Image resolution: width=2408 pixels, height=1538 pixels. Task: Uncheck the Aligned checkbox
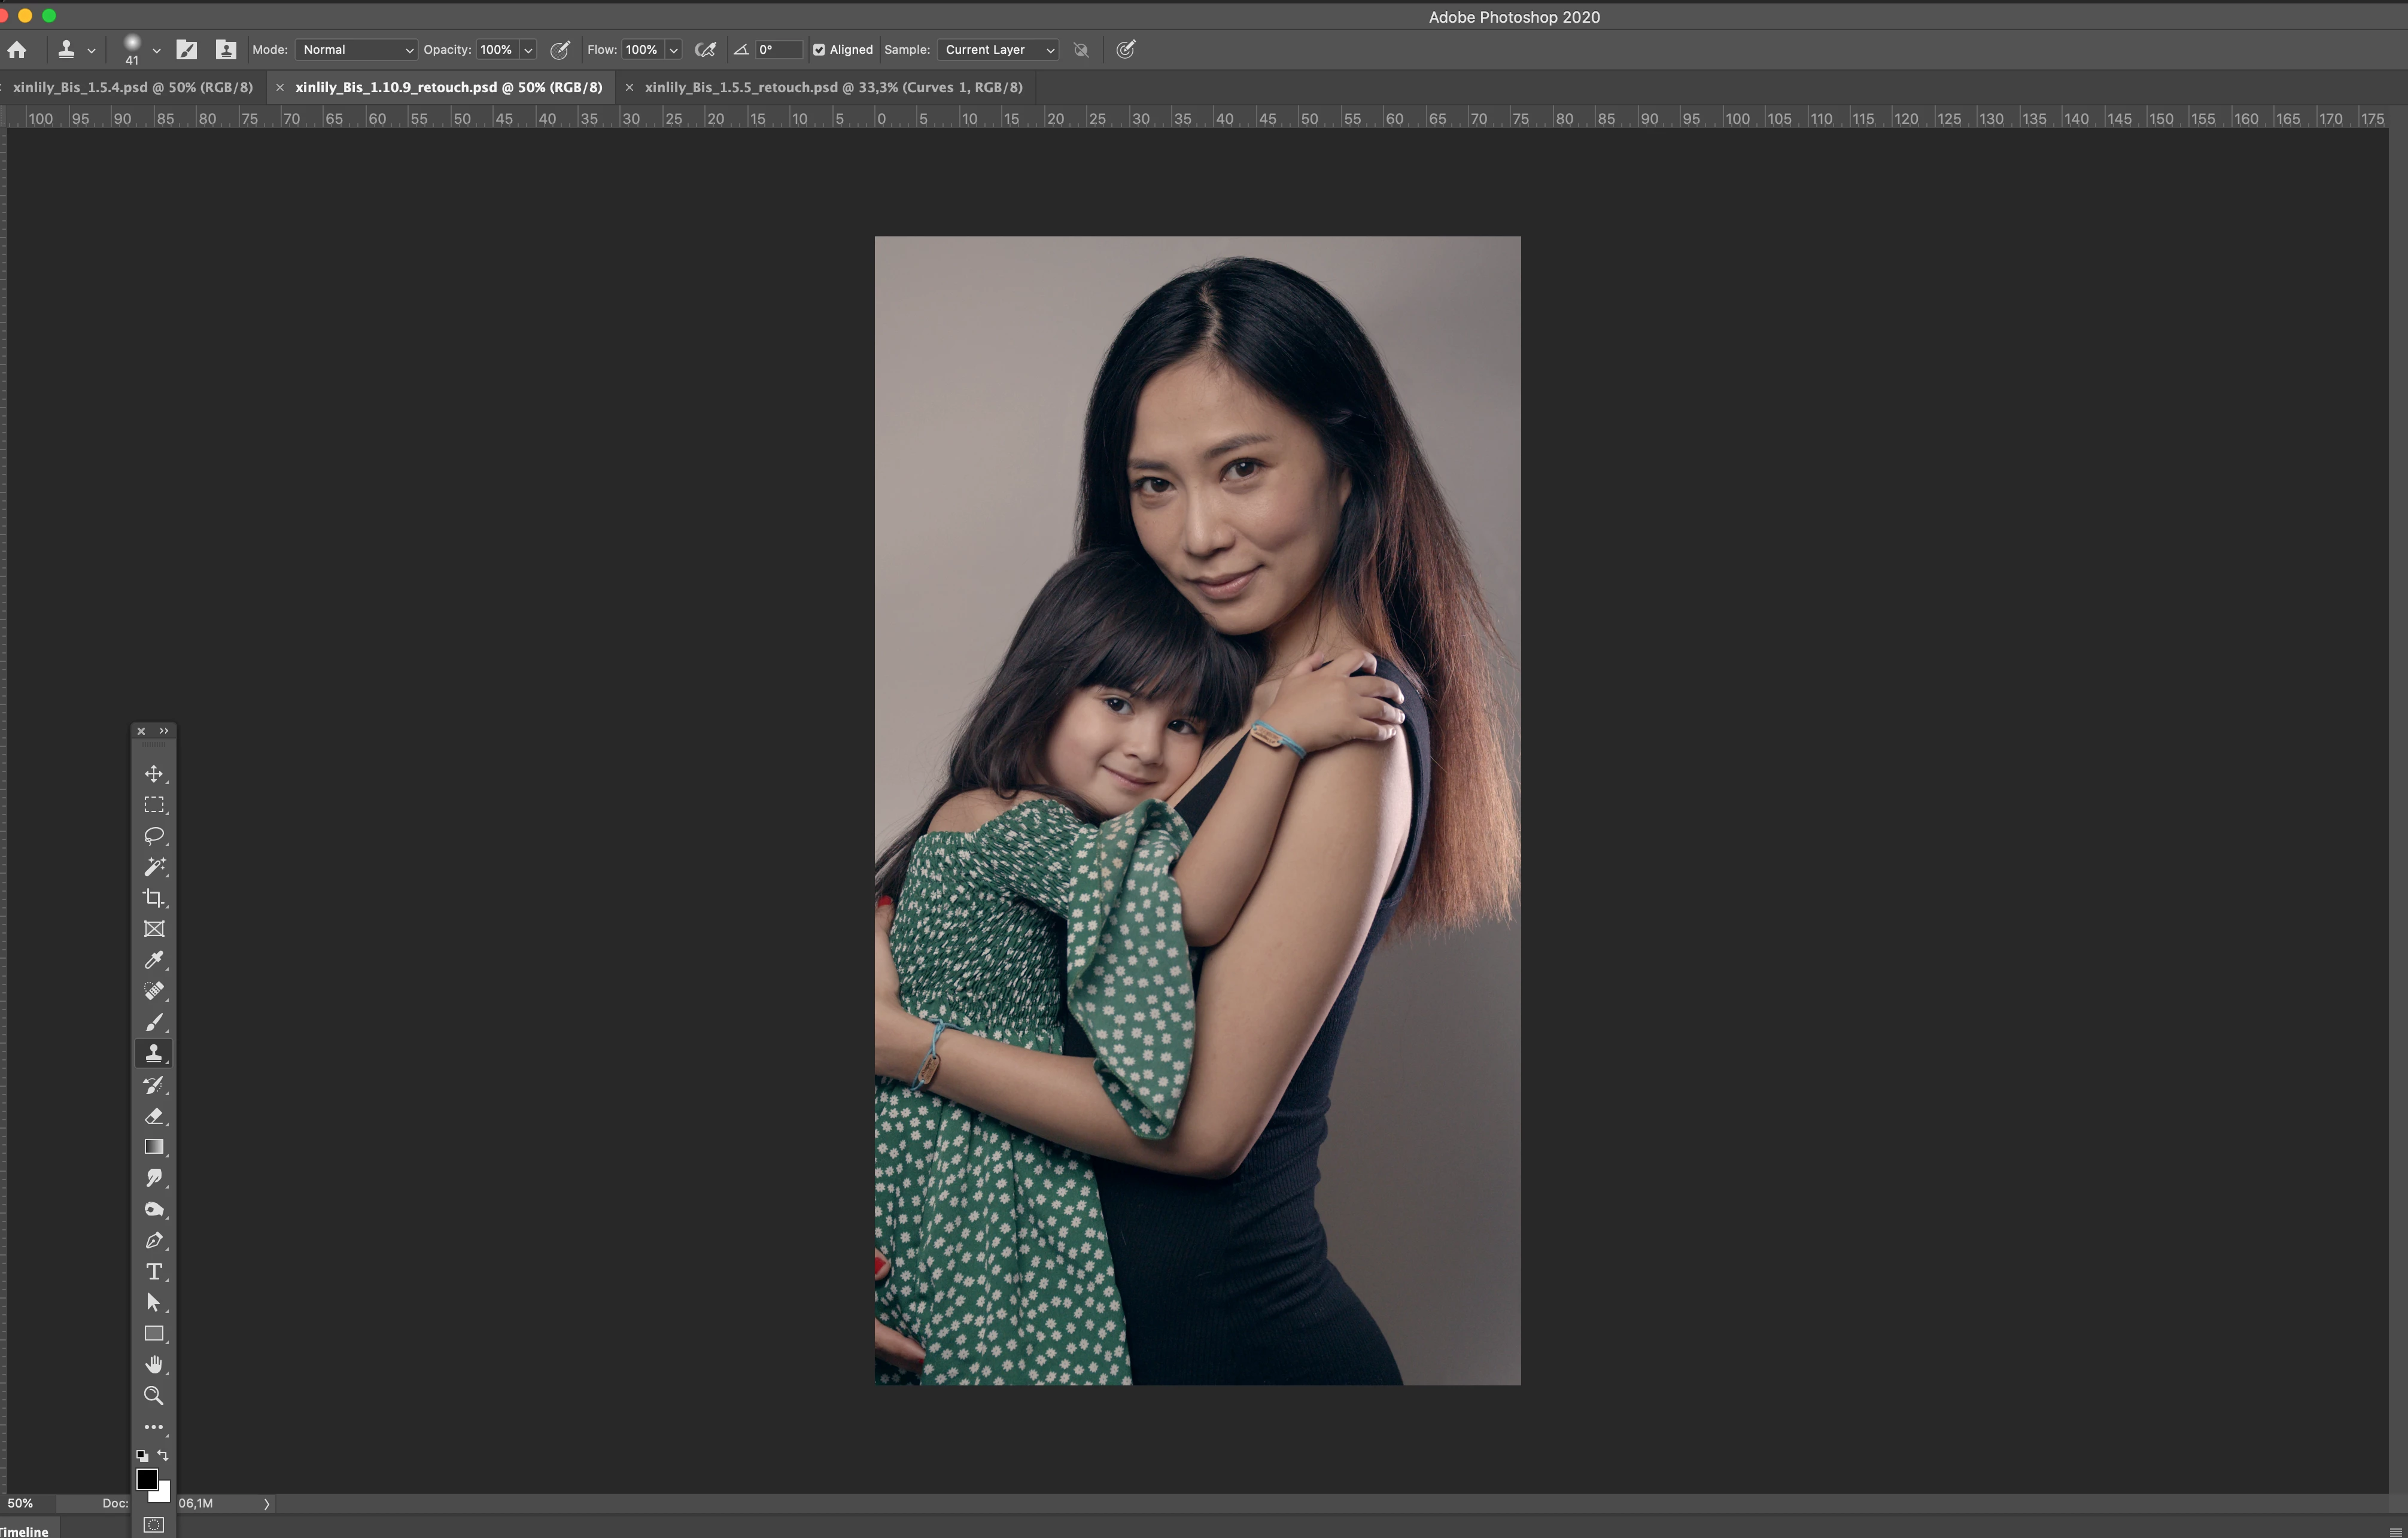[x=819, y=50]
